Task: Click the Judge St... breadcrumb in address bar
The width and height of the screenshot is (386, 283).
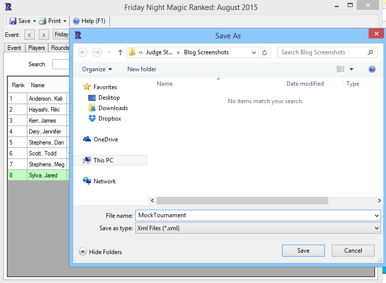Action: tap(159, 52)
